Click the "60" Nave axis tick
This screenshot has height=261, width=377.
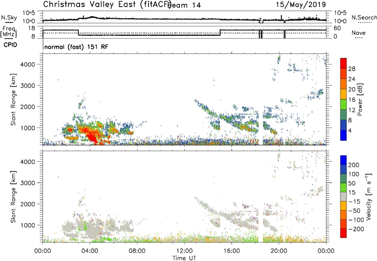(x=337, y=28)
